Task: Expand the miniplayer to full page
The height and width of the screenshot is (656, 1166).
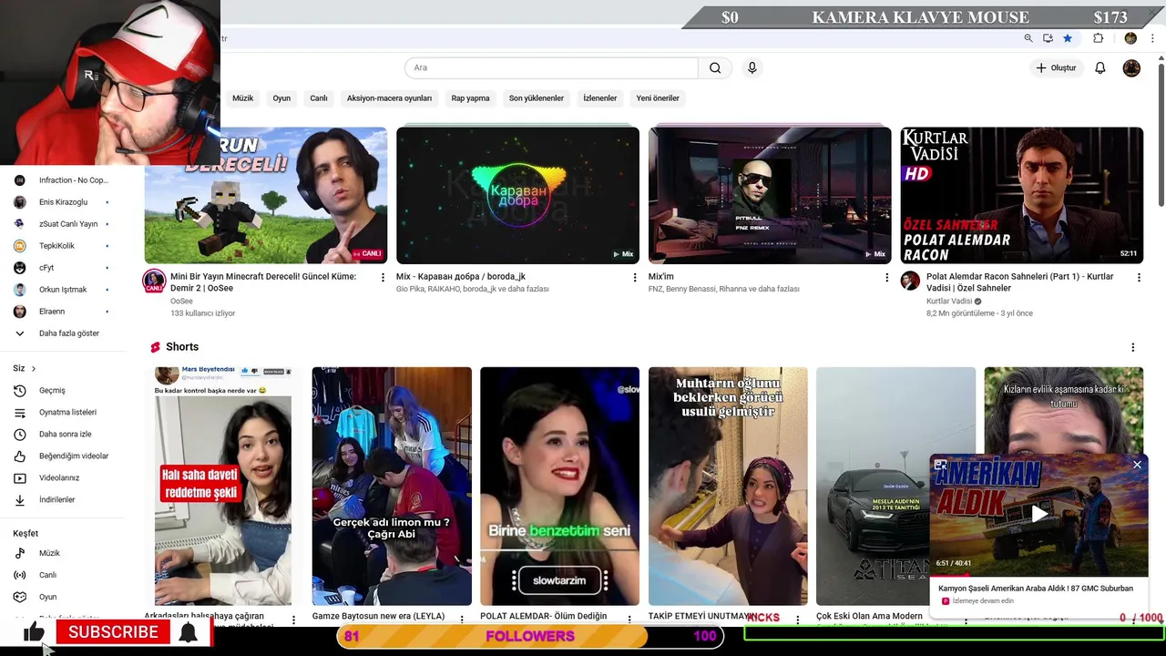Action: 941,465
